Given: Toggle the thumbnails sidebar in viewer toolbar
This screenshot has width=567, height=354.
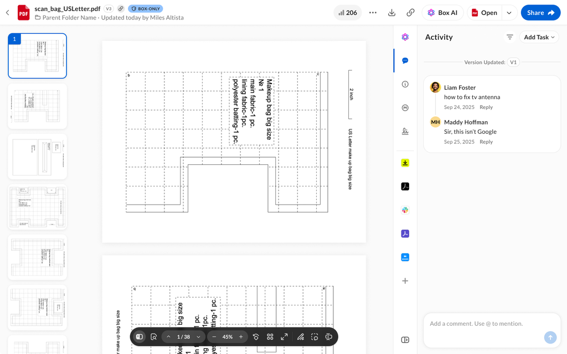Looking at the screenshot, I should 139,337.
